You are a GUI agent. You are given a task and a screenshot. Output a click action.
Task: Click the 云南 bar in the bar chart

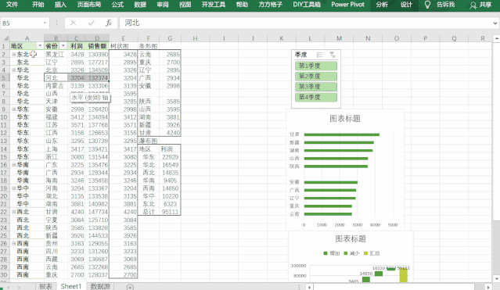[x=328, y=214]
